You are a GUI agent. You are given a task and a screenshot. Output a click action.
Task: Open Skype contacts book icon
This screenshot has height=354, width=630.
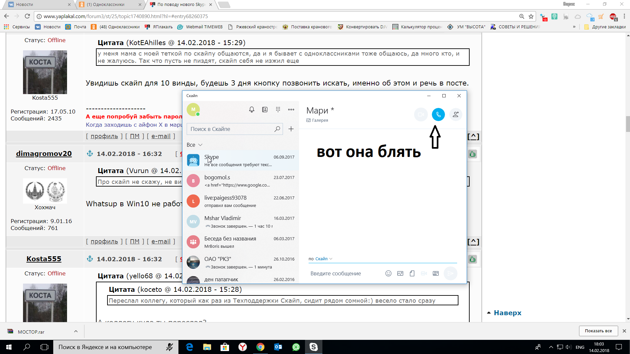[x=265, y=110]
